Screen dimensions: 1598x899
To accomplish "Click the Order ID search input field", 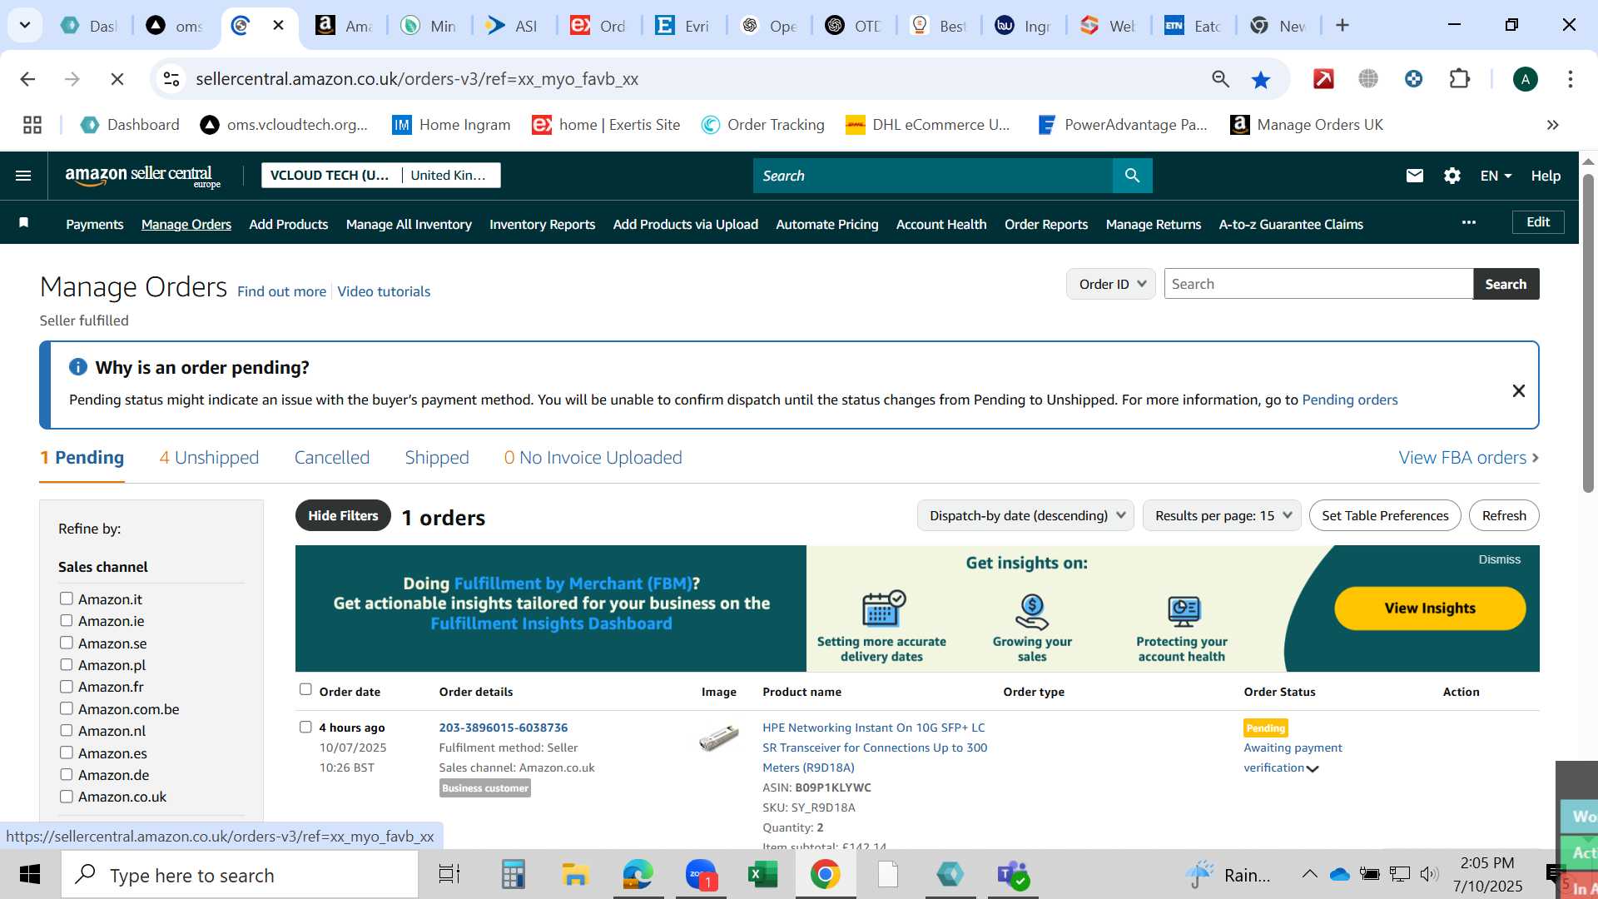I will pos(1318,284).
